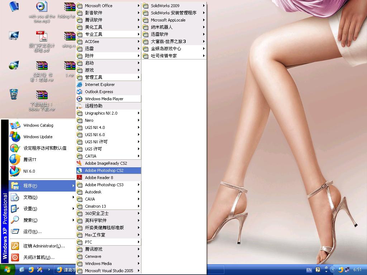Screen dimensions: 367x275
Task: Click the Photoshop CS2 feather icon
Action: click(x=80, y=170)
